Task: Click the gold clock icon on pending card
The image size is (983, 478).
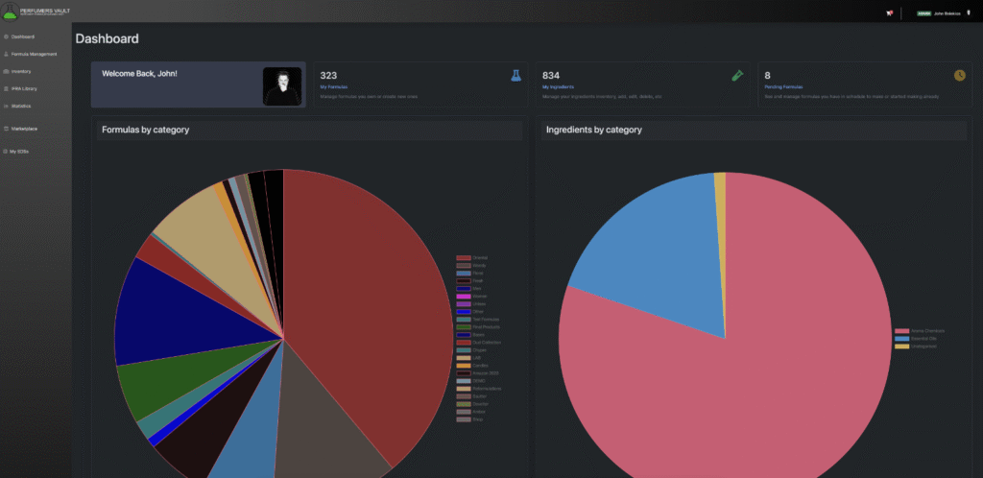Action: pos(960,75)
